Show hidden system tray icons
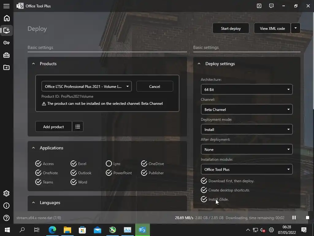The width and height of the screenshot is (314, 236). point(248,230)
